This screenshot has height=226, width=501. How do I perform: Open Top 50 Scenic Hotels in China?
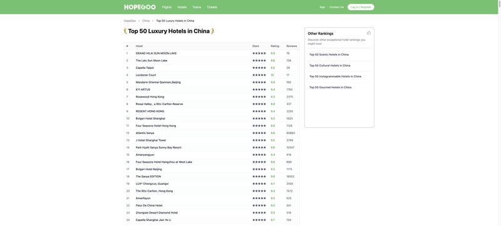coord(329,54)
